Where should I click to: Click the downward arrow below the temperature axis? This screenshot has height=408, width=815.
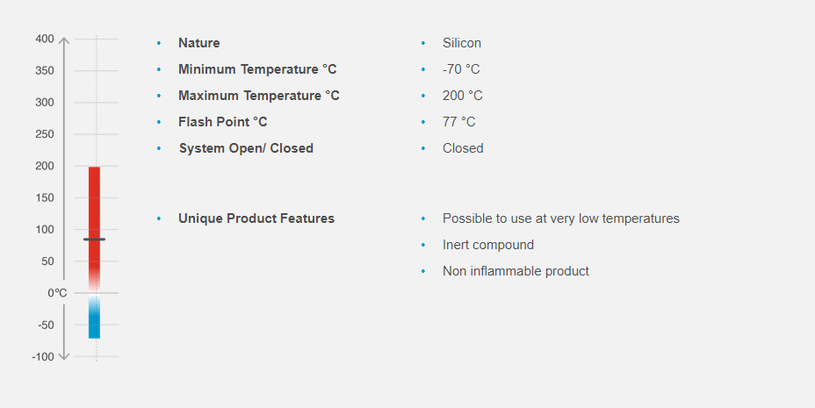tap(63, 357)
